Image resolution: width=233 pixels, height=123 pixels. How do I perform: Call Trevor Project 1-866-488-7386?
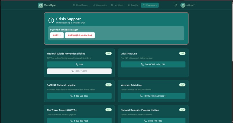pos(79,121)
